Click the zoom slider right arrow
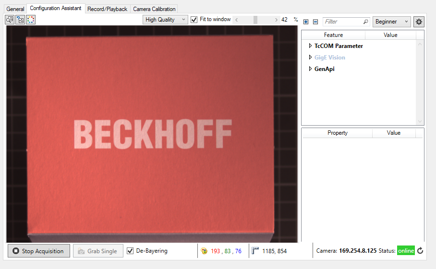The image size is (436, 269). tap(276, 20)
